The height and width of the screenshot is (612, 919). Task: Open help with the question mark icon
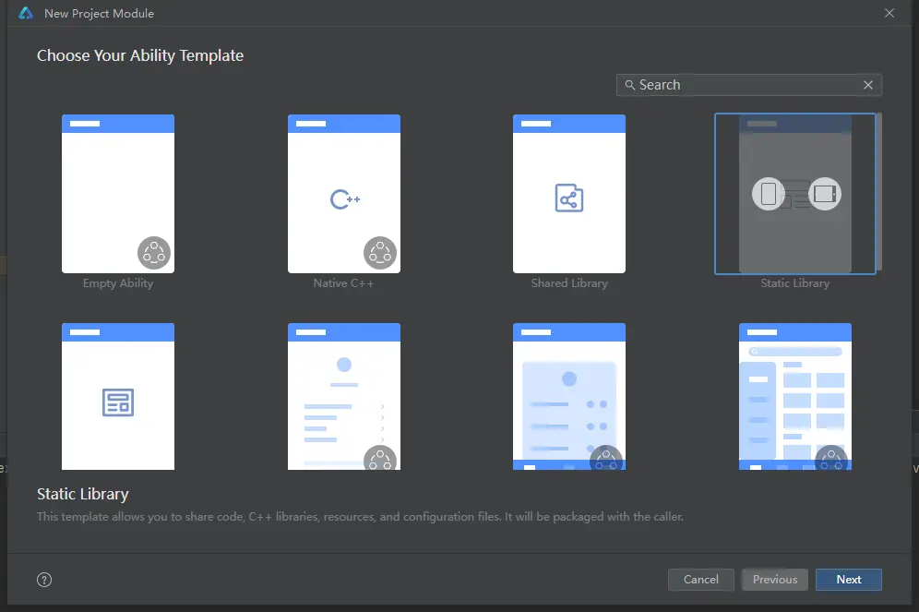click(x=44, y=580)
